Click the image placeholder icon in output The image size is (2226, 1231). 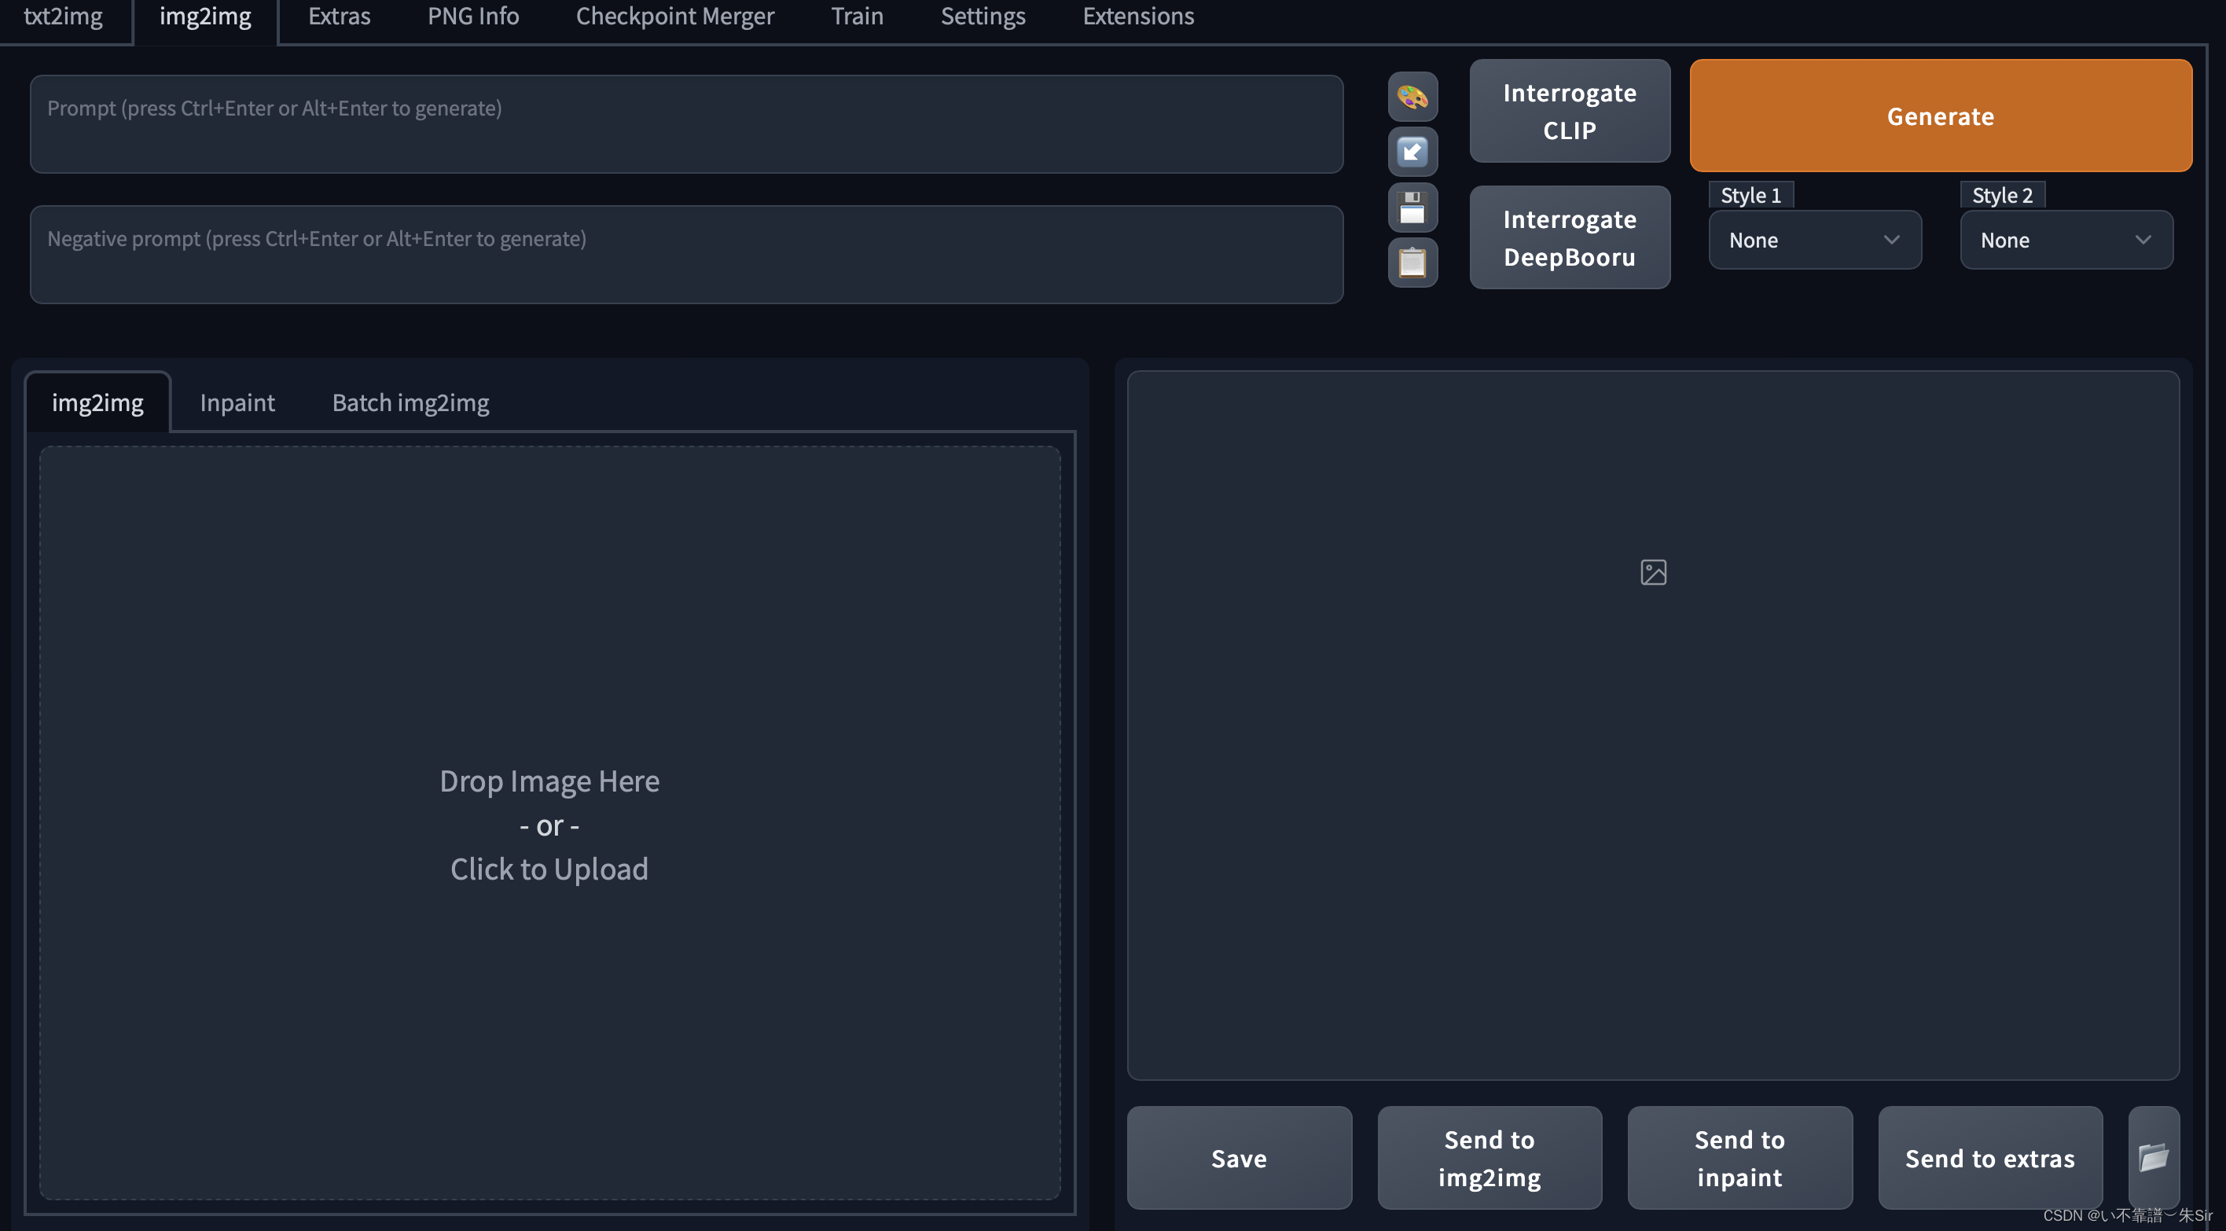[1652, 572]
